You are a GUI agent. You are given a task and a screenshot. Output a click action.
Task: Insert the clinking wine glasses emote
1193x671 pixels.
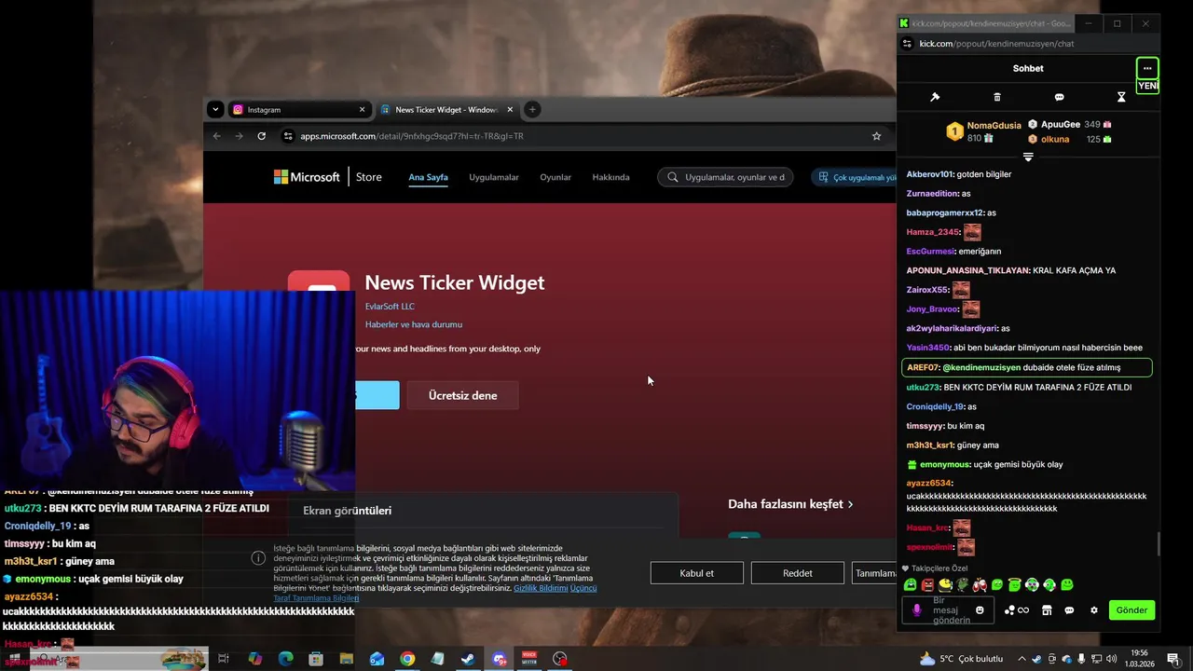point(980,585)
